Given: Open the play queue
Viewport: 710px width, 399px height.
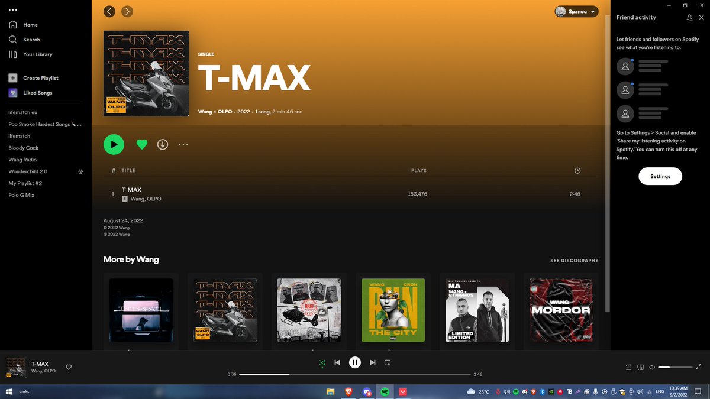Looking at the screenshot, I should pyautogui.click(x=628, y=367).
